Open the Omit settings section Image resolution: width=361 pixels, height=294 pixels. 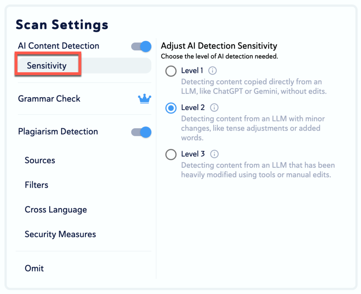click(34, 268)
